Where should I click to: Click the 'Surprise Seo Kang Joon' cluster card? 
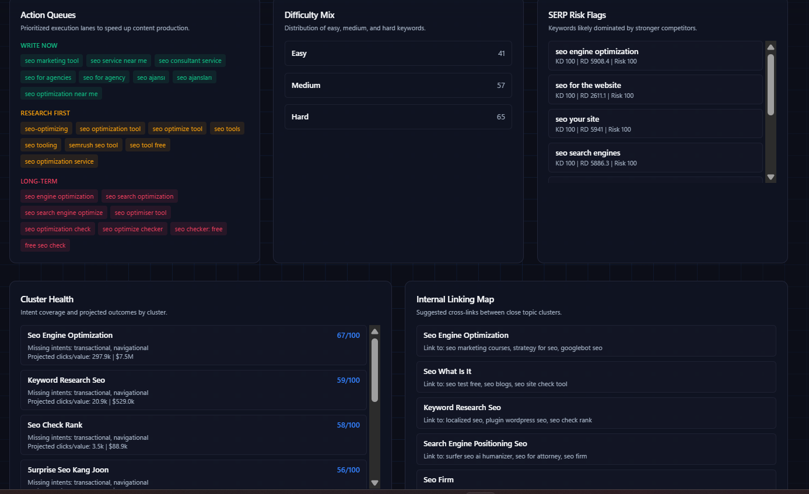tap(194, 475)
